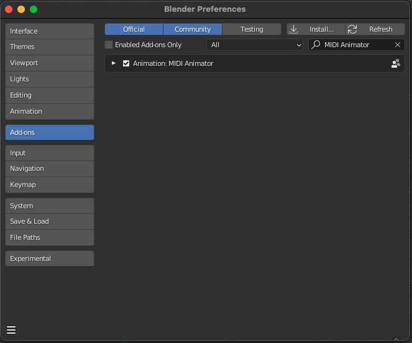Click the Install... button
Screen dimensions: 412x343
pos(316,29)
